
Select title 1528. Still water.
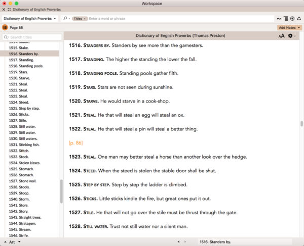[x=22, y=127]
